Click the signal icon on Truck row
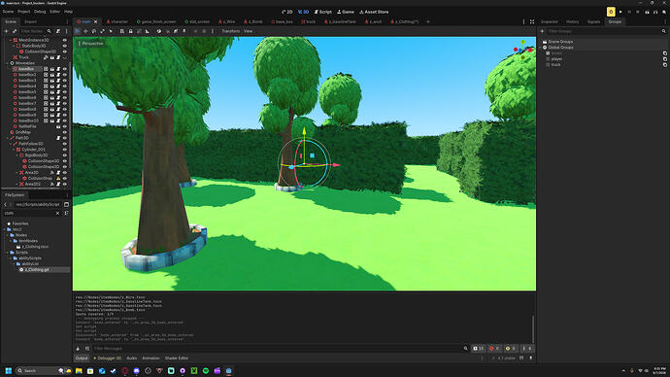The width and height of the screenshot is (670, 377). [x=46, y=57]
